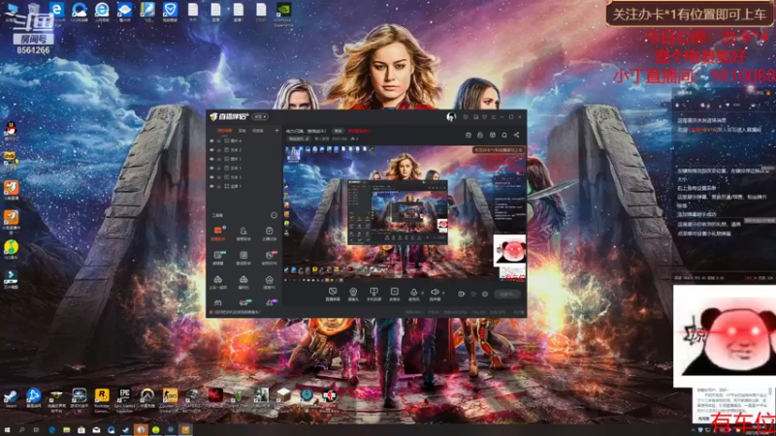776x436 pixels.
Task: Click the leftmost icon of the row above the preview
Action: pos(469,135)
